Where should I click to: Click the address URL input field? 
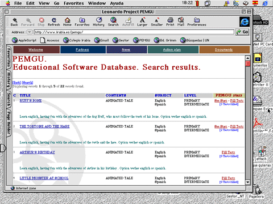click(x=134, y=32)
